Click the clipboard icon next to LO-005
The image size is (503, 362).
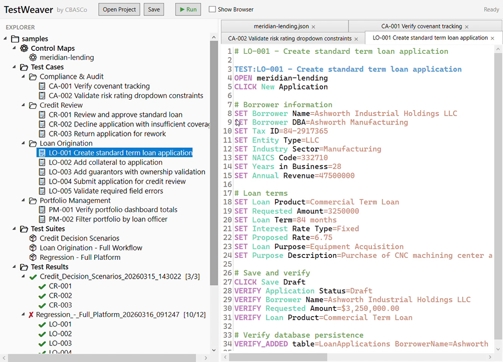[x=42, y=191]
